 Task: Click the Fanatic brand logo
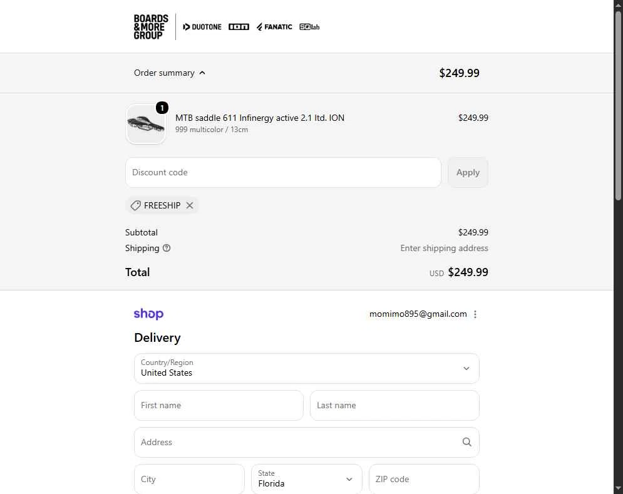coord(274,27)
